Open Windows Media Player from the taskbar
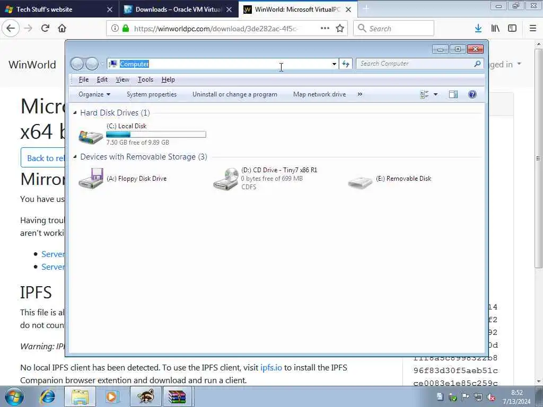 point(111,396)
